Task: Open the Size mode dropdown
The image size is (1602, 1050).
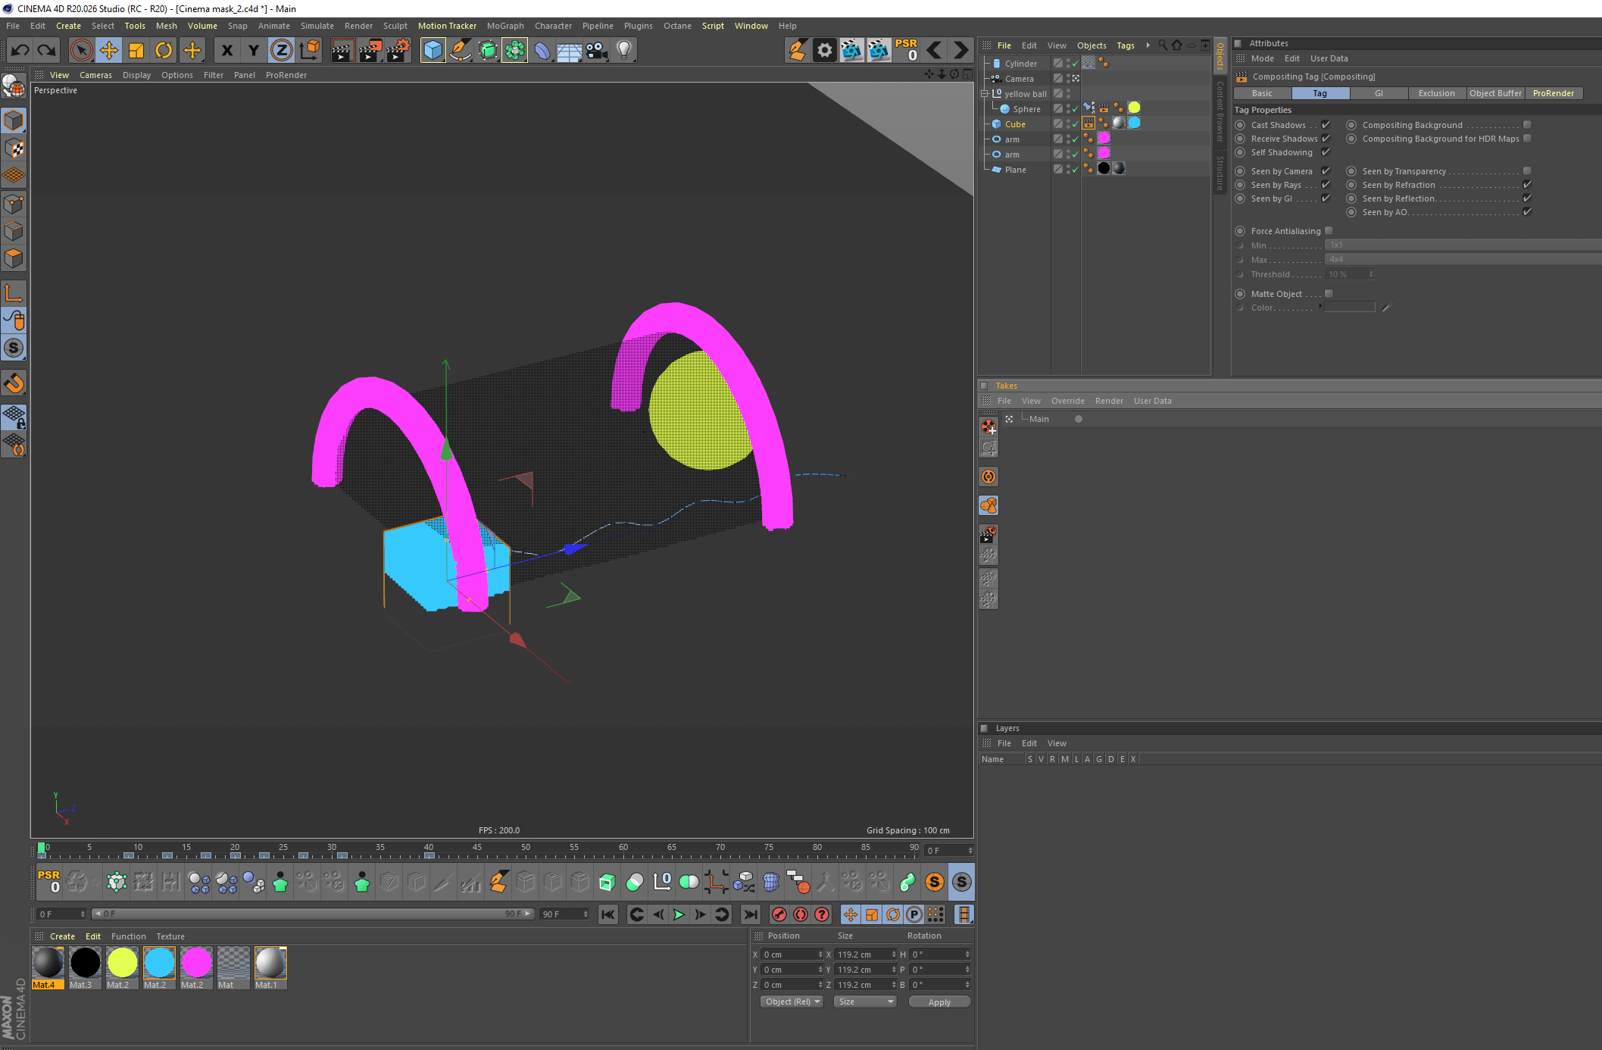Action: click(865, 1002)
